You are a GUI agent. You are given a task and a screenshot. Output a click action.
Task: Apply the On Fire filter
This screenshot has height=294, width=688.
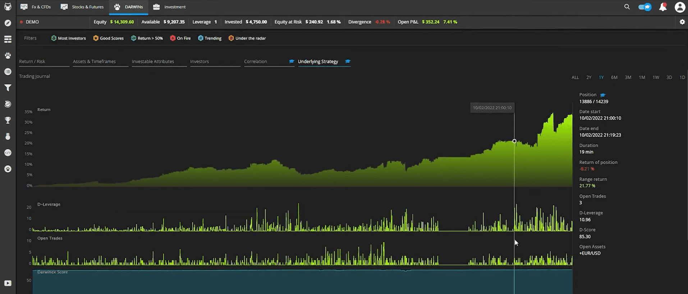pos(180,38)
